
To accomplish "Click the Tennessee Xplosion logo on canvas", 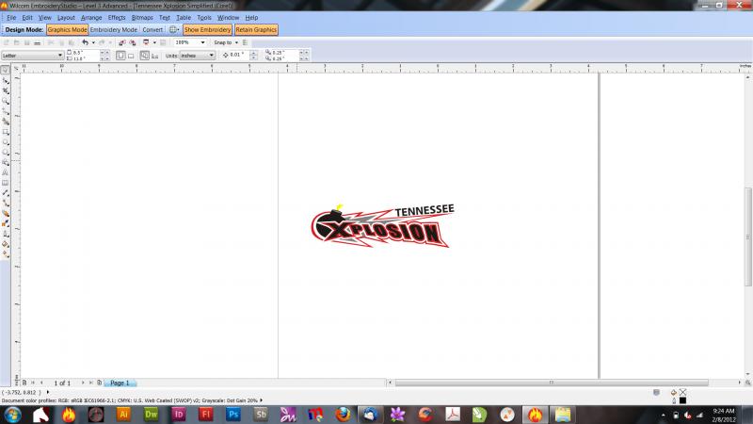I will (382, 226).
